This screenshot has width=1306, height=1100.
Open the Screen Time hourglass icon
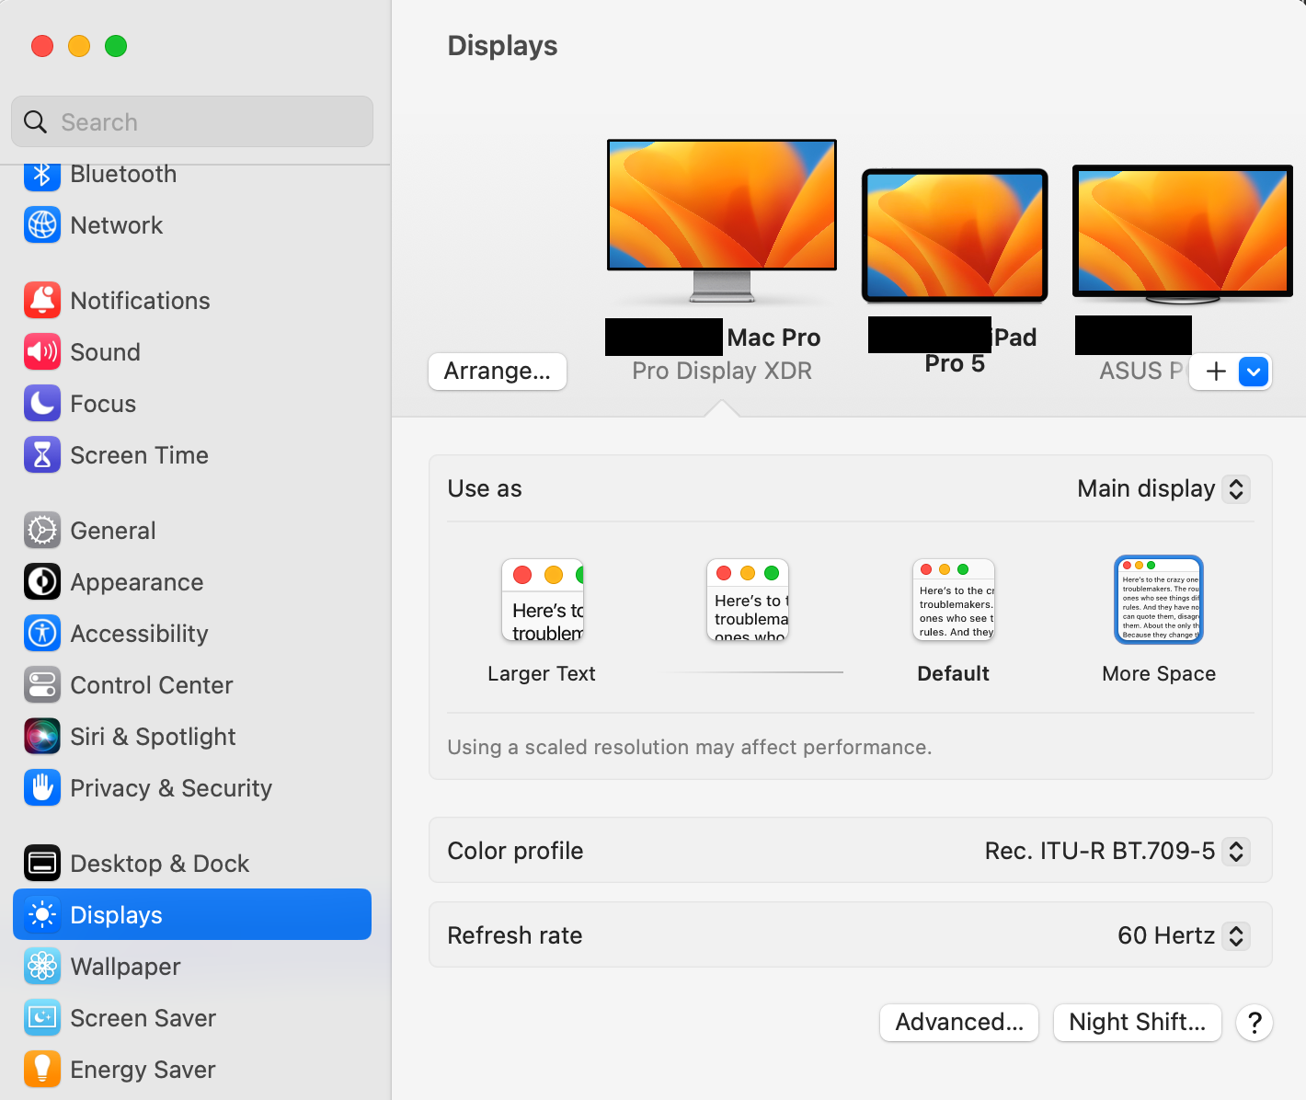[x=42, y=455]
